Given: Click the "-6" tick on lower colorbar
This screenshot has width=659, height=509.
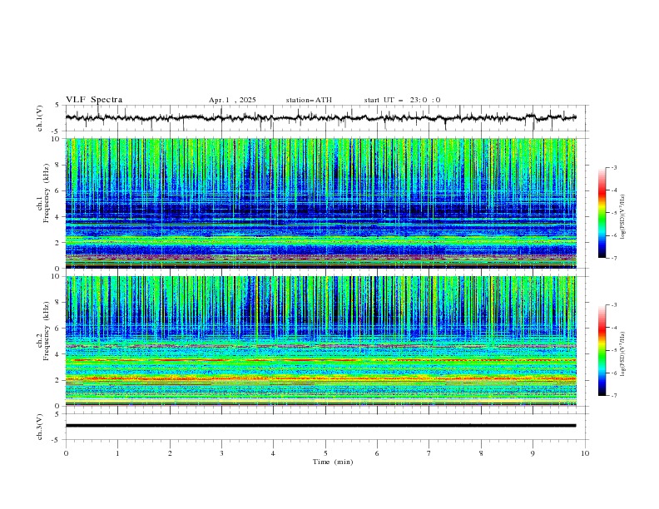Looking at the screenshot, I should point(614,373).
